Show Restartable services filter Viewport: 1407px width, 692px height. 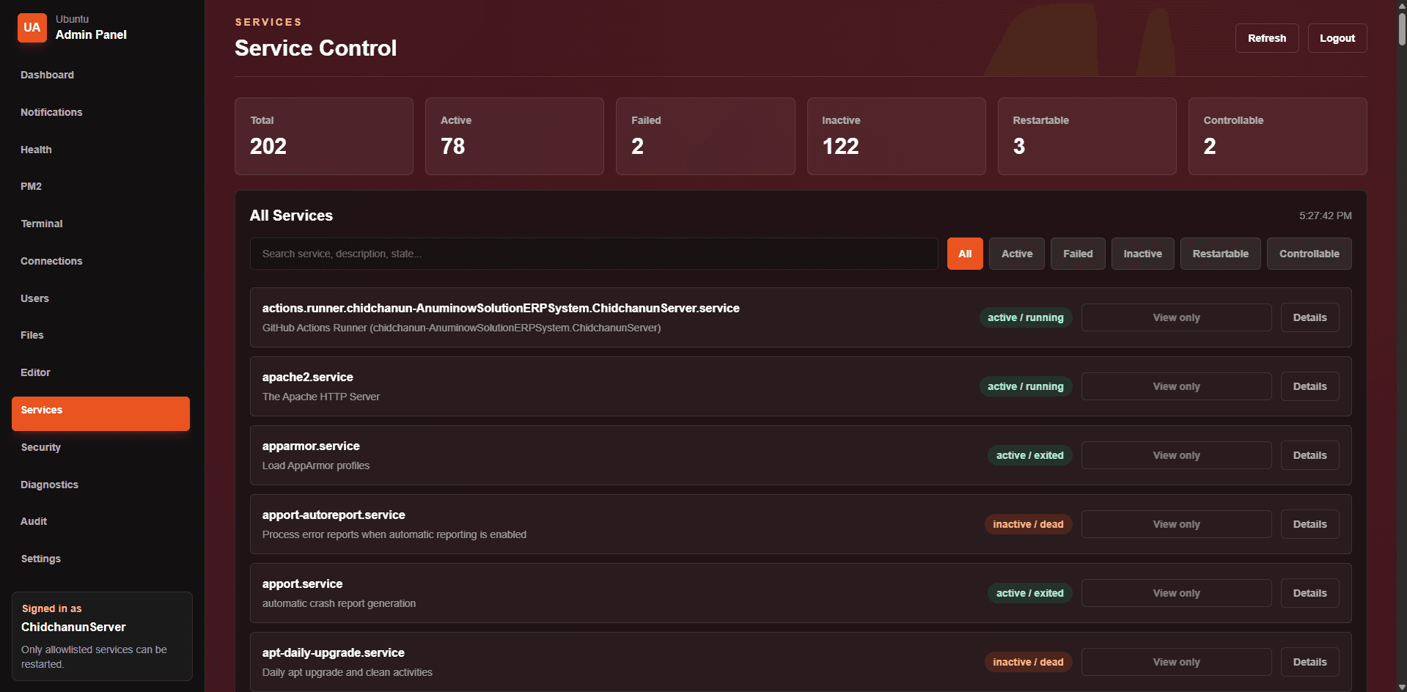(x=1220, y=254)
